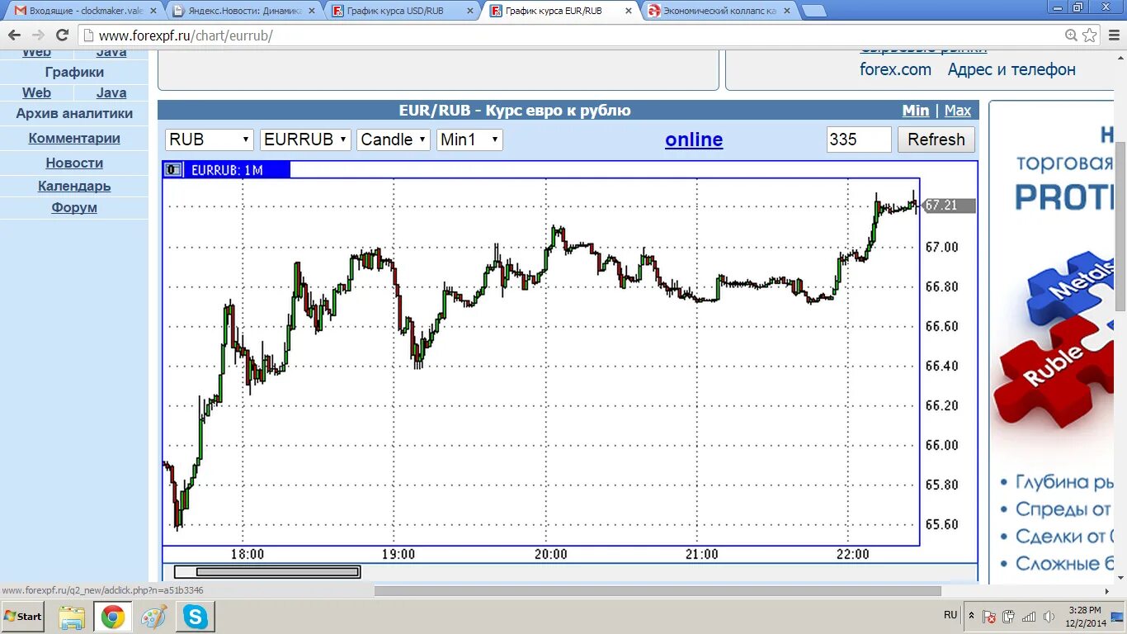Close the Gmail Входящие tab

[x=153, y=11]
